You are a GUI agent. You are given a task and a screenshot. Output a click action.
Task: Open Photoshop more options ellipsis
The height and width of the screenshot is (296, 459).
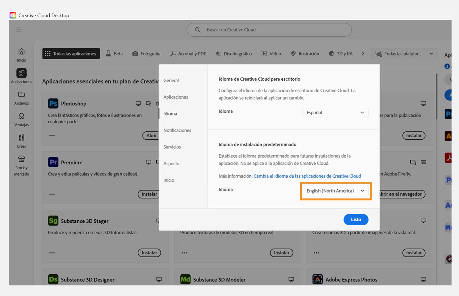tap(52, 136)
